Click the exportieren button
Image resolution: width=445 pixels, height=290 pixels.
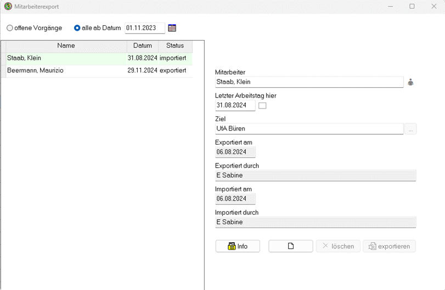click(x=389, y=246)
